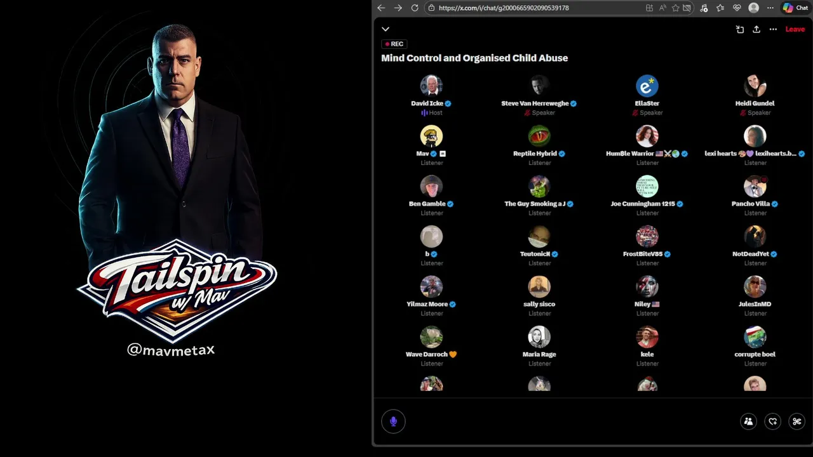Screen dimensions: 813x457
Task: Click the EllaSter name label
Action: [647, 103]
